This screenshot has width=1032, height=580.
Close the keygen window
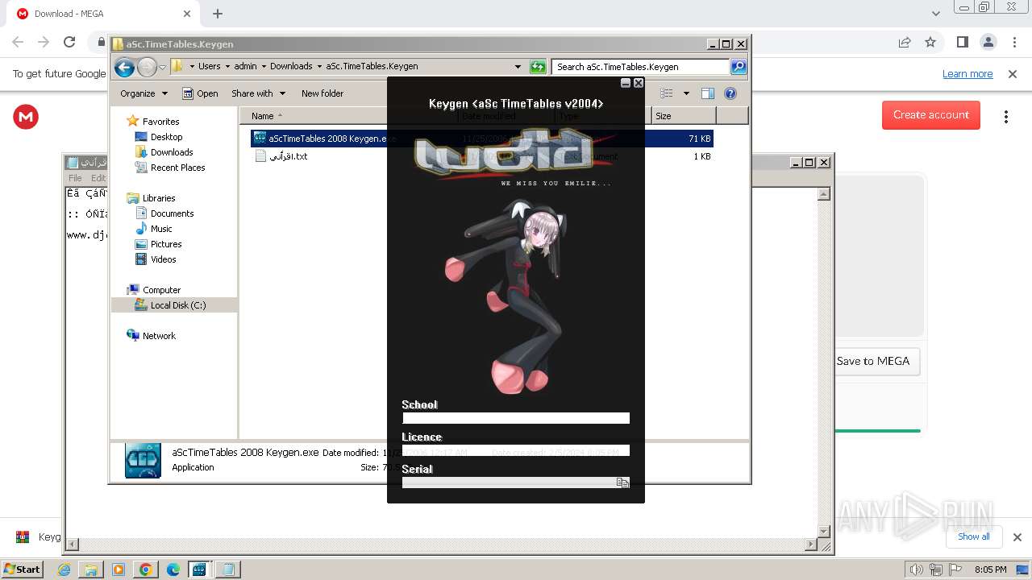[x=639, y=83]
